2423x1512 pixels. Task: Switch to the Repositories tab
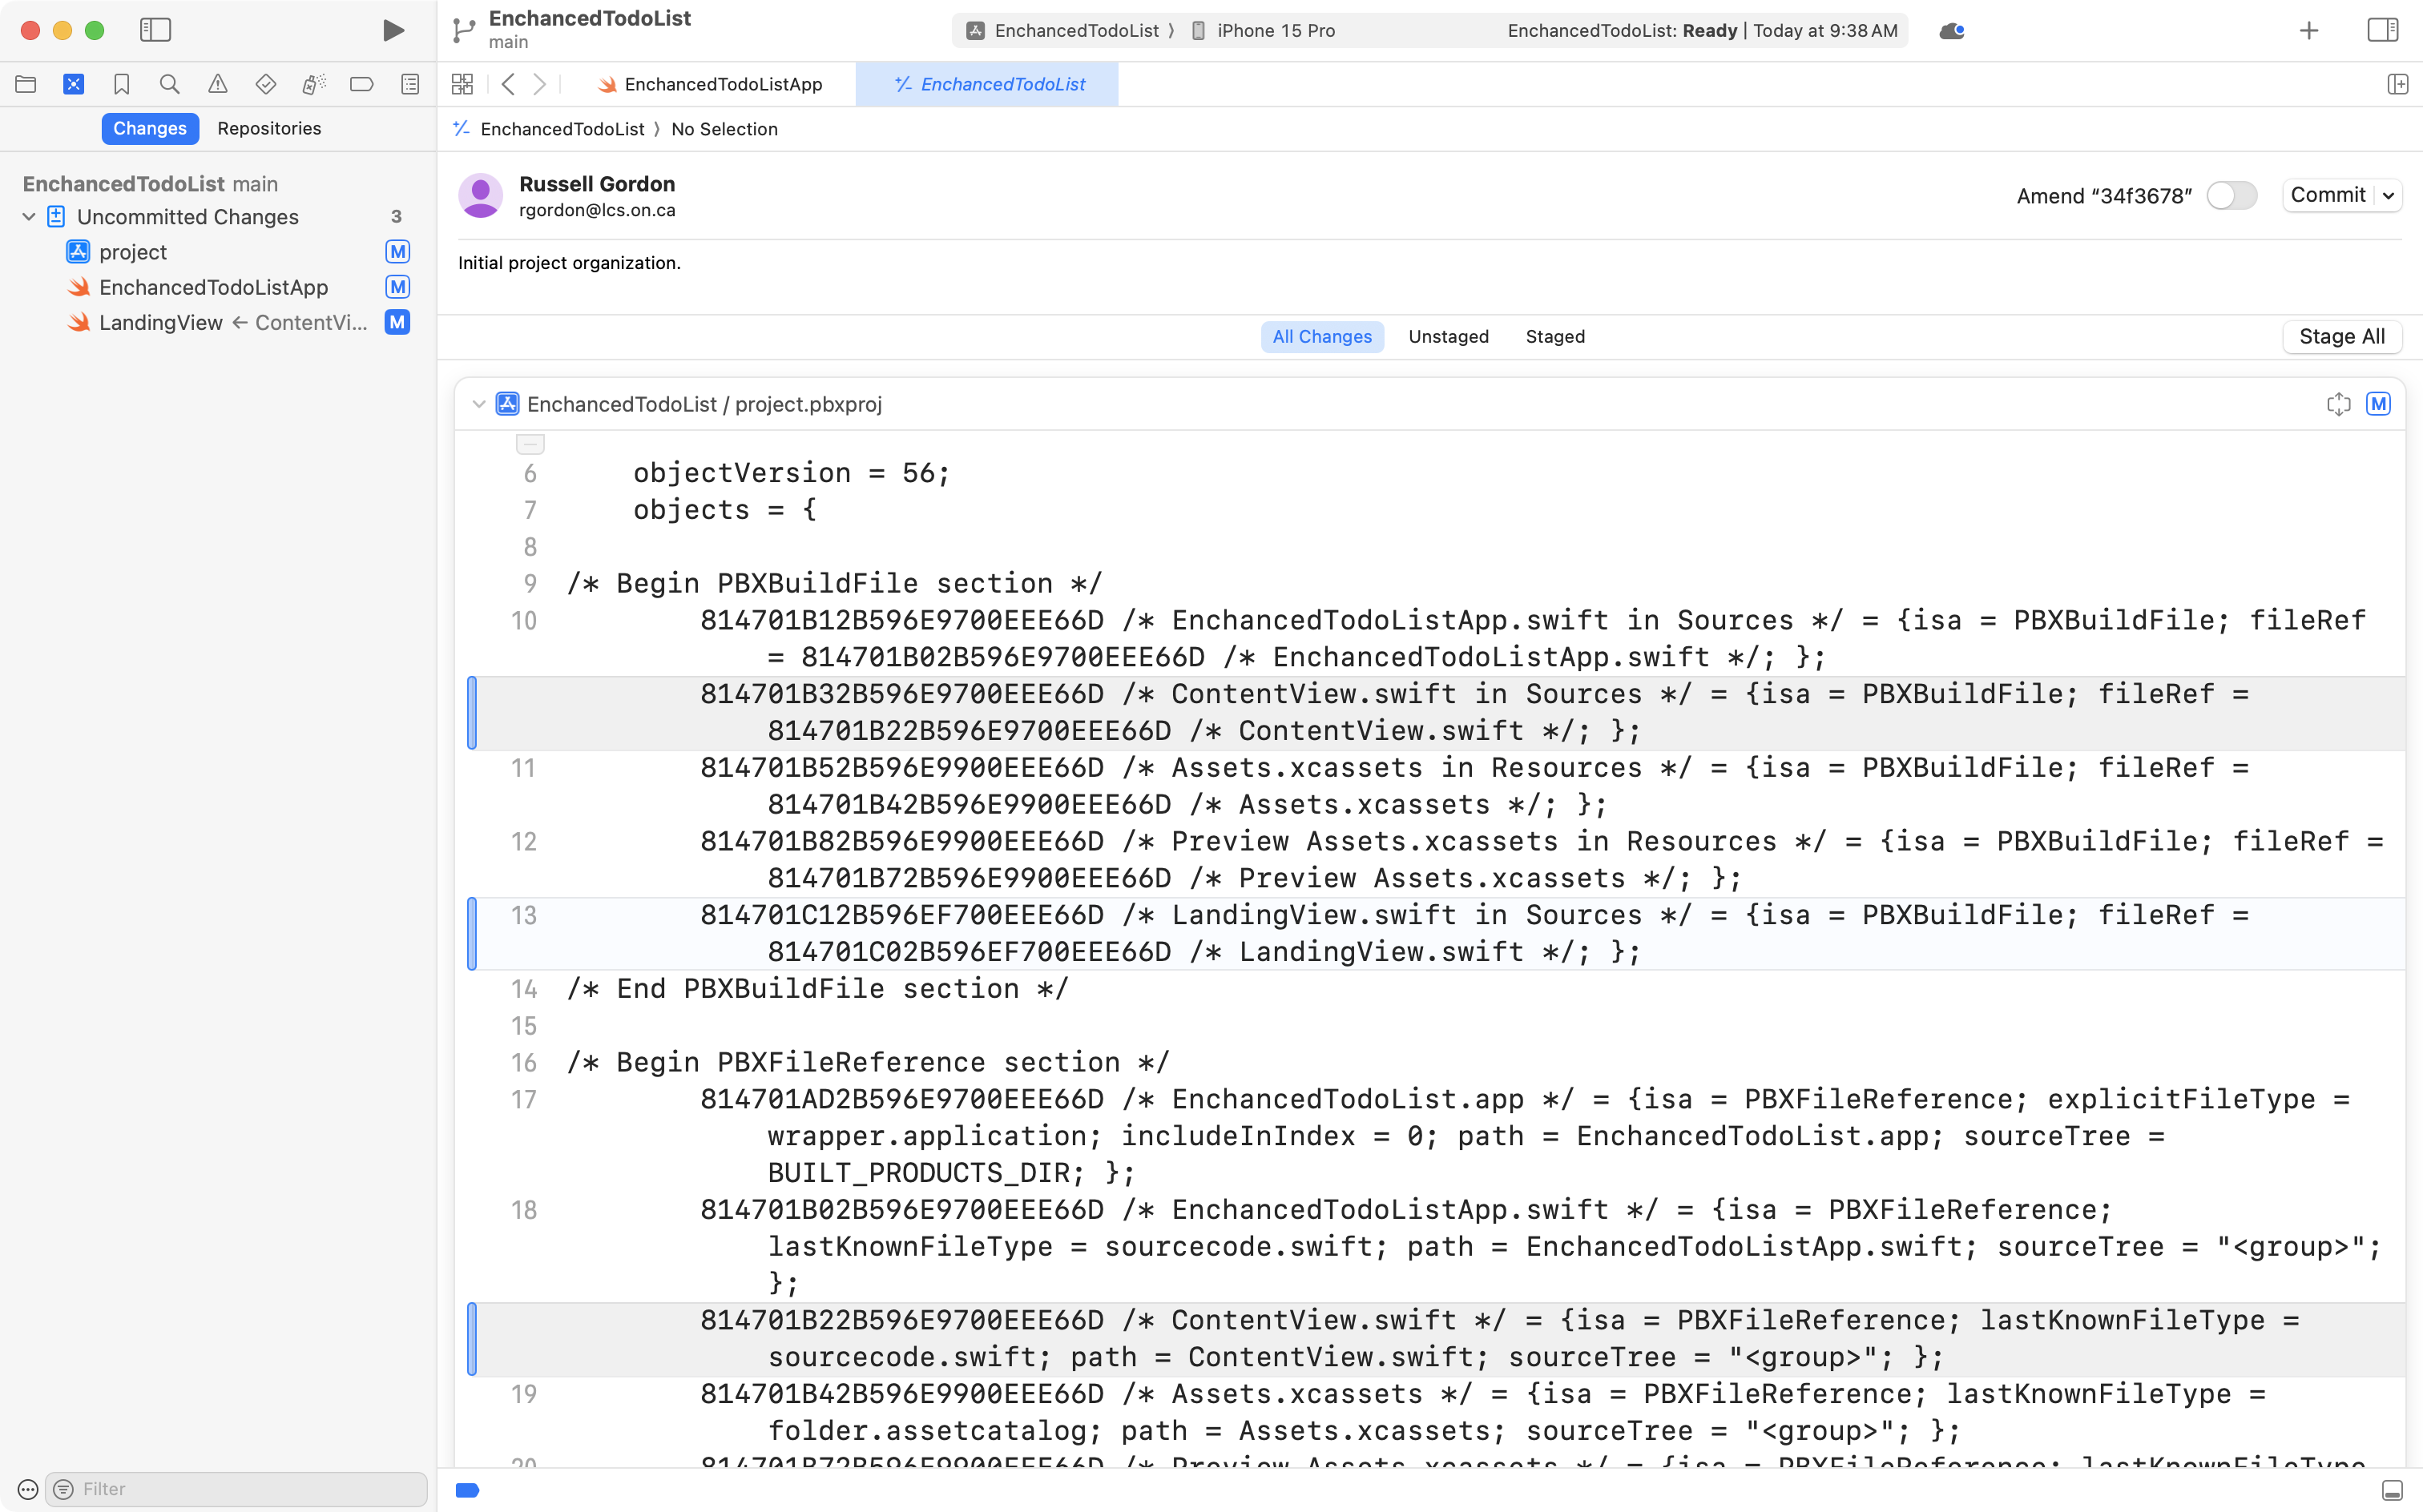click(x=269, y=128)
